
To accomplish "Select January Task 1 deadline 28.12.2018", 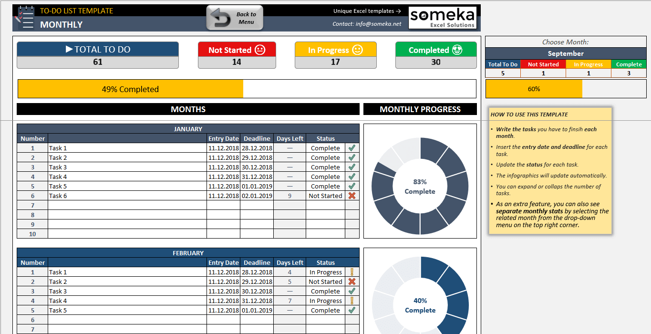I will tap(257, 148).
